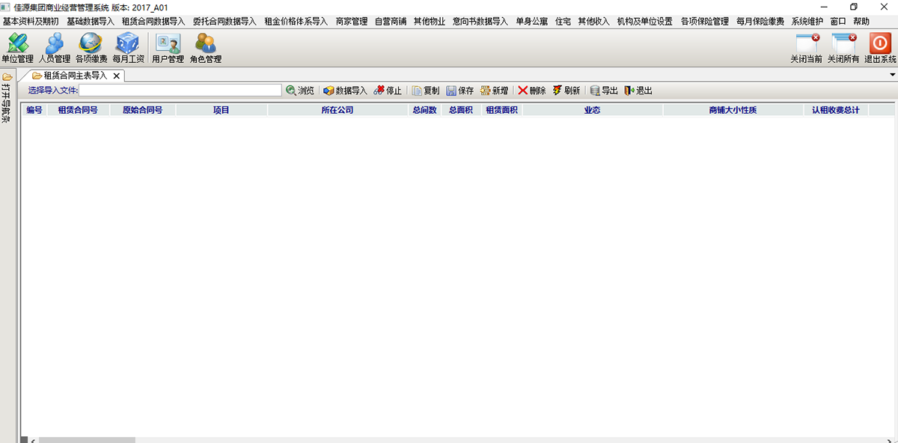Open the 单身公寓 menu
This screenshot has height=443, width=898.
tap(532, 21)
